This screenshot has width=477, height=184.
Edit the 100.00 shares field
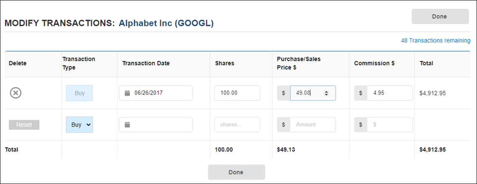tap(237, 93)
